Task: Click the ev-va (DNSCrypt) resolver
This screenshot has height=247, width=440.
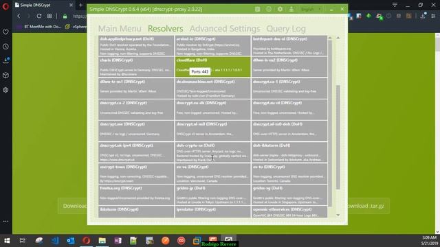Action: point(212,174)
